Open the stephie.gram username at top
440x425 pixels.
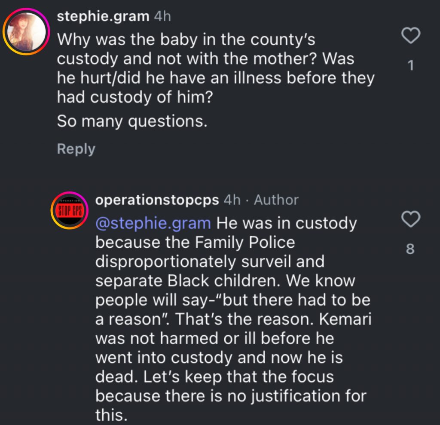(x=103, y=17)
